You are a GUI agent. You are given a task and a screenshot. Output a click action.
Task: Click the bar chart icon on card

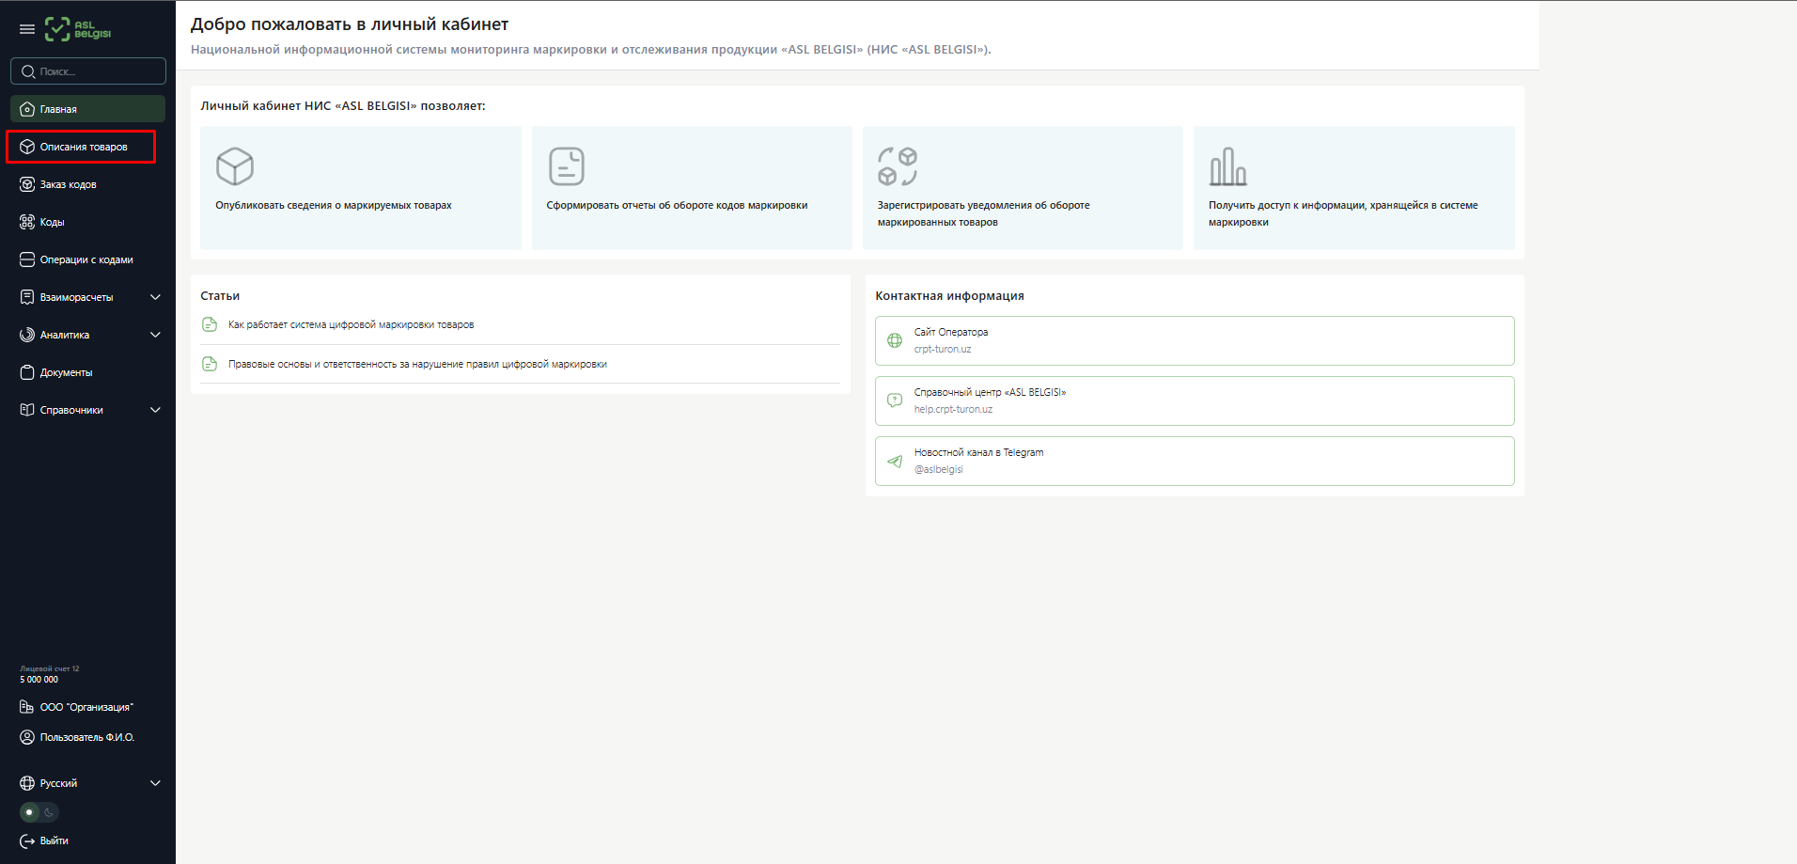point(1228,166)
